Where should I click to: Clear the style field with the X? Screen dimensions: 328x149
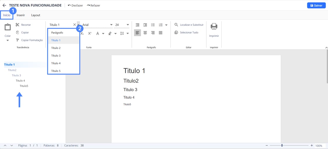tap(74, 25)
